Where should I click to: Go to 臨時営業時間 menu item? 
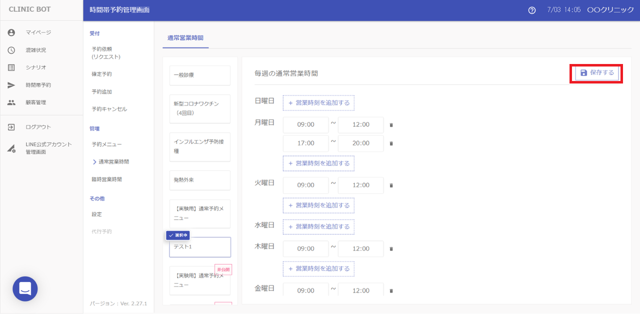tap(106, 179)
